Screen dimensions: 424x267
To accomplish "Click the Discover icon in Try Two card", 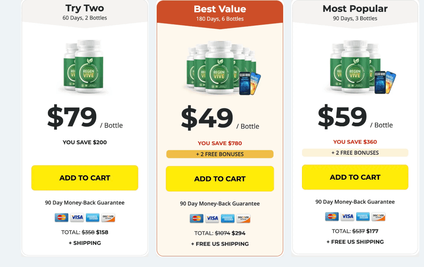I will pos(108,217).
